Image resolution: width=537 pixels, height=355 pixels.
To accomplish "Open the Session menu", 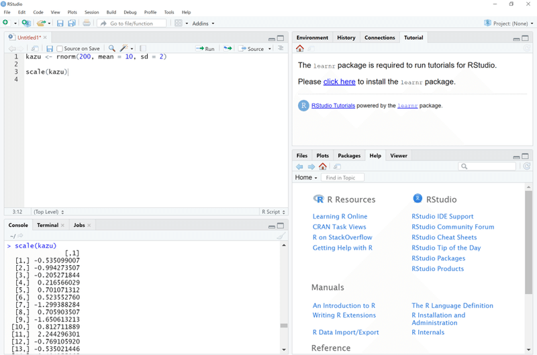I will point(91,12).
